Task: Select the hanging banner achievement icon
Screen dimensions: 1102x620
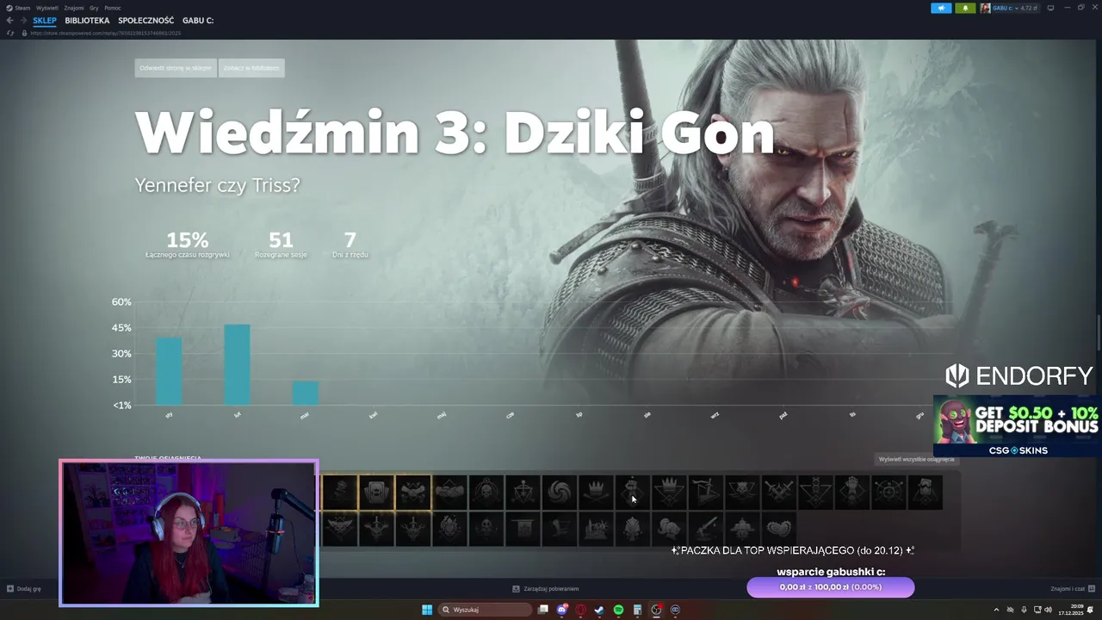Action: point(523,529)
